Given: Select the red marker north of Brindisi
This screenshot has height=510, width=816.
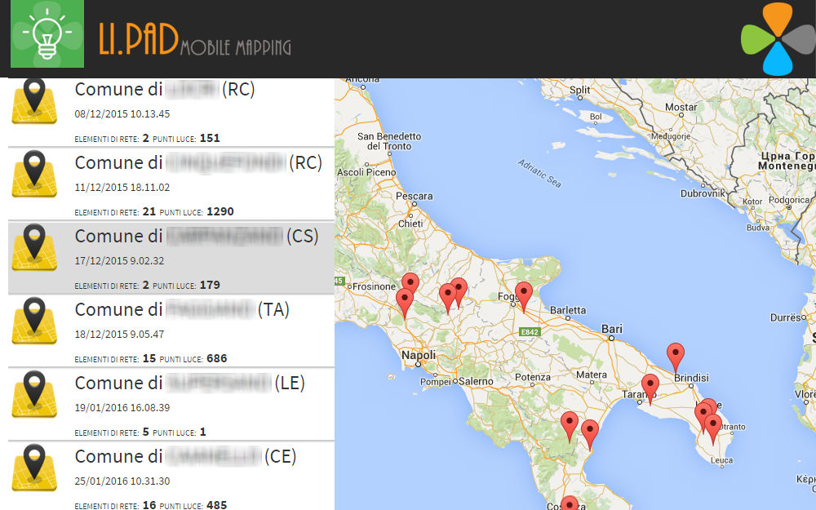Looking at the screenshot, I should click(675, 355).
